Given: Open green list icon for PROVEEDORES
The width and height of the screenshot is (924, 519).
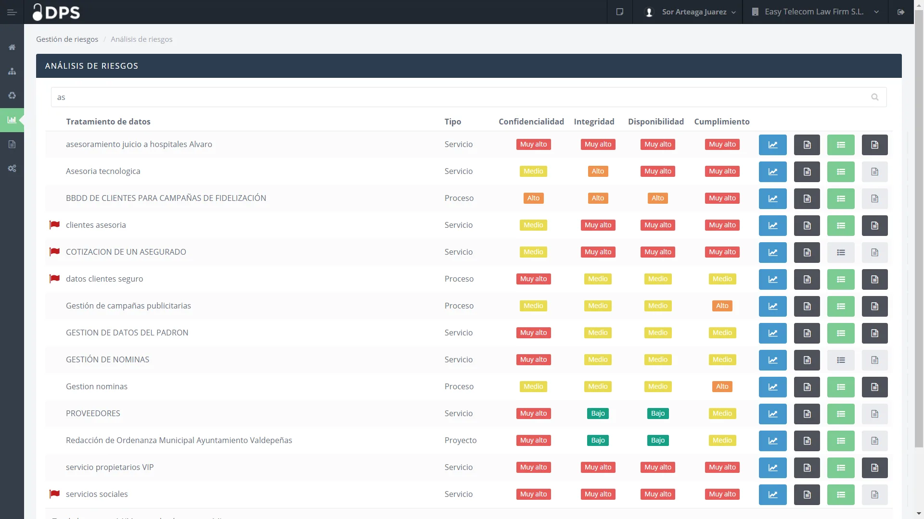Looking at the screenshot, I should coord(841,414).
